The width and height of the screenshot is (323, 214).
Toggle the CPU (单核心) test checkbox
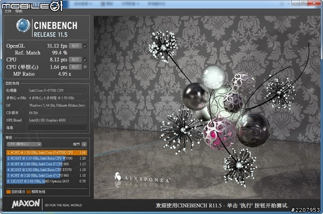click(x=85, y=67)
